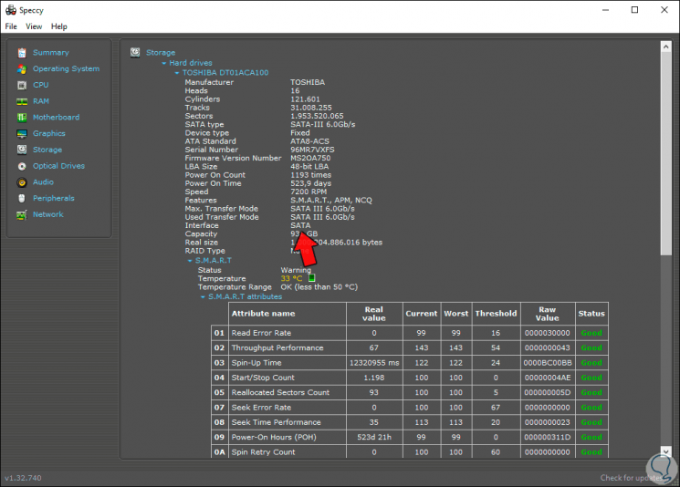680x487 pixels.
Task: Select the Audio speaker icon
Action: (22, 182)
